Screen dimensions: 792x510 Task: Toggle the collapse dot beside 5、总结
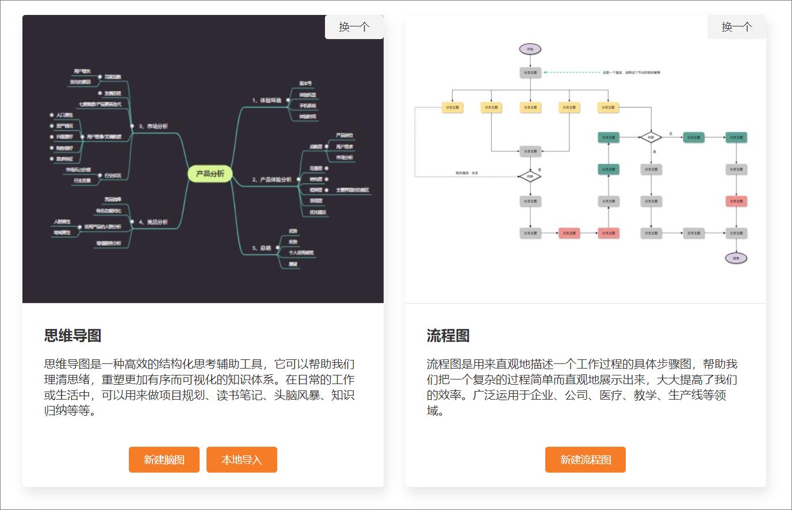(277, 246)
